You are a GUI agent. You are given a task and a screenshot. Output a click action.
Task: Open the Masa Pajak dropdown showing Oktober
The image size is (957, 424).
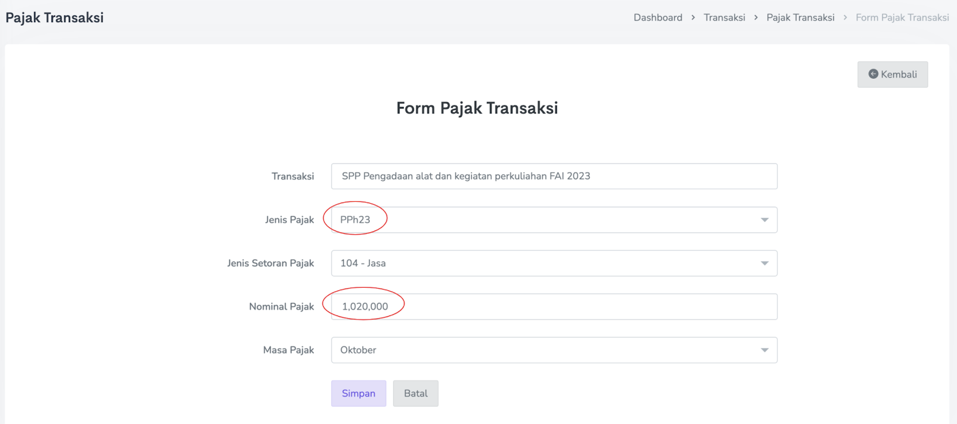click(x=554, y=350)
